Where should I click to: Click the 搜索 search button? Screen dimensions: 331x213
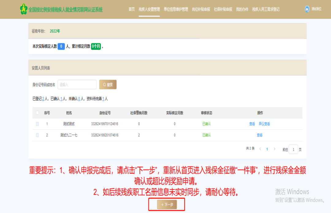[108, 85]
